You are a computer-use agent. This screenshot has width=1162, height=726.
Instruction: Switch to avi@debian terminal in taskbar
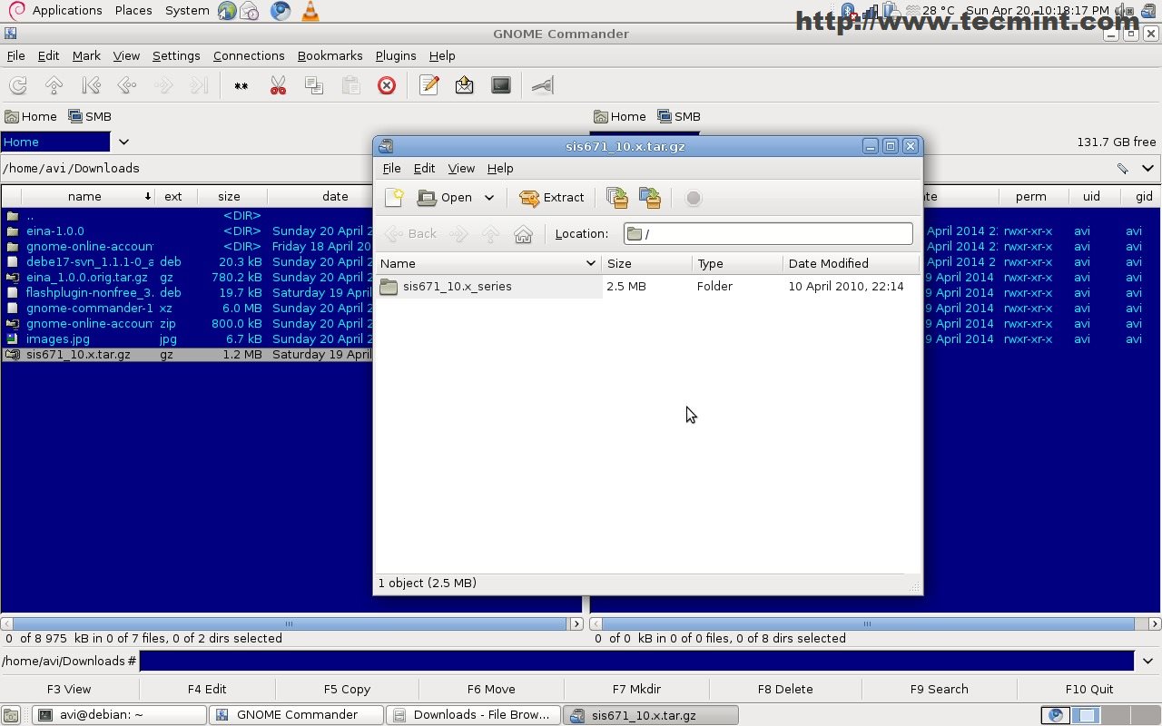click(x=118, y=715)
